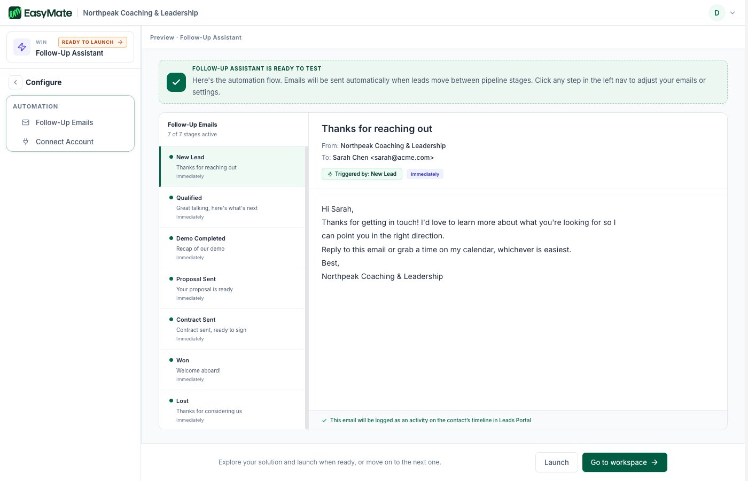
Task: Click the 'Hi Sarah,' email greeting
Action: (x=338, y=209)
